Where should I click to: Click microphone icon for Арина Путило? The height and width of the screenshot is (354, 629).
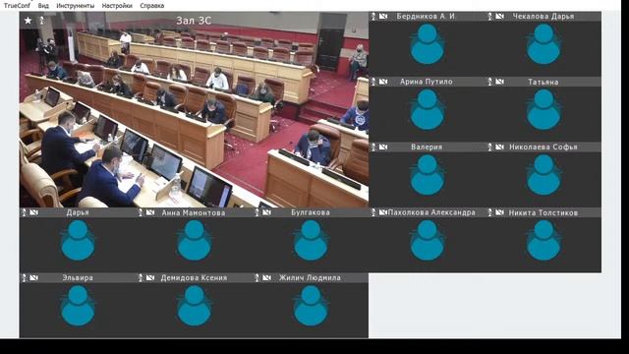(373, 82)
